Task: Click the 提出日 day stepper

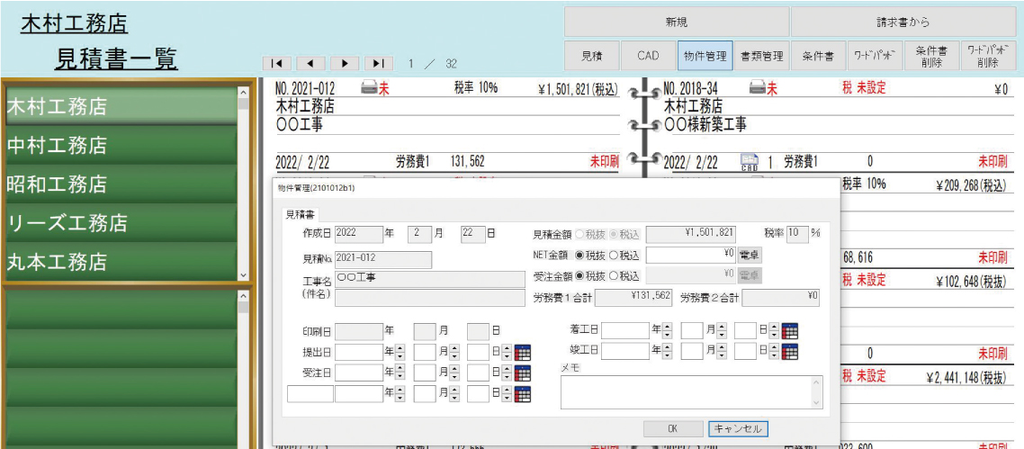Action: coord(507,353)
